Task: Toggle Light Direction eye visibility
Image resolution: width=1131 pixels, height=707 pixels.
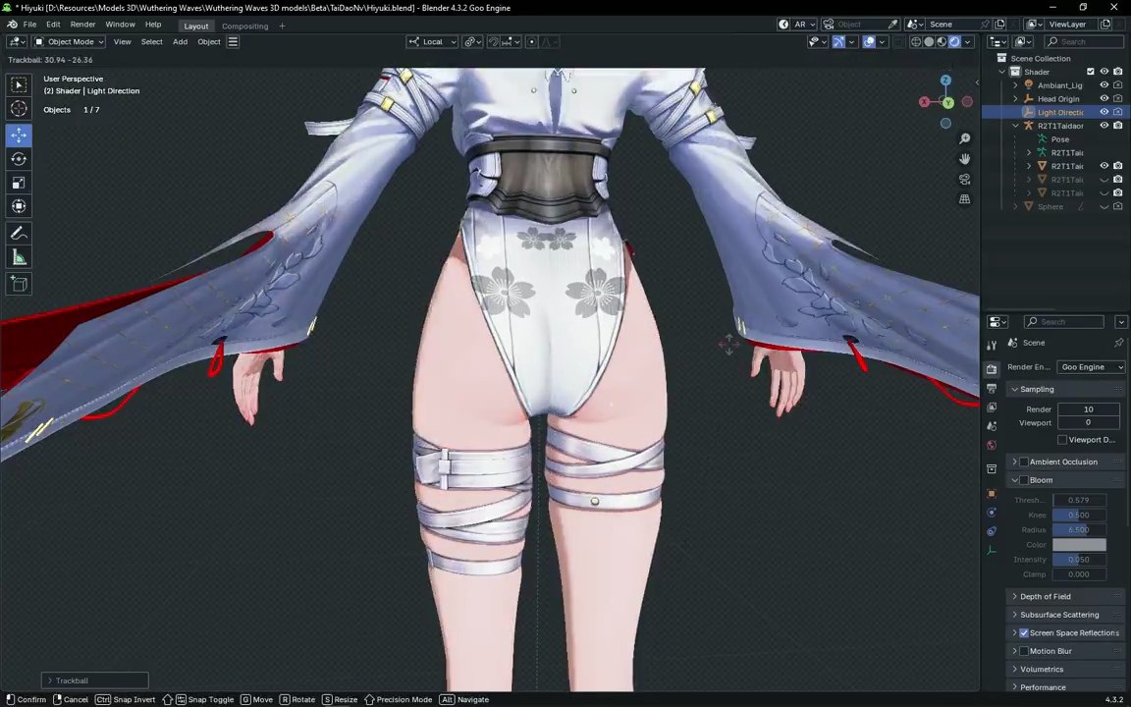Action: click(x=1104, y=112)
